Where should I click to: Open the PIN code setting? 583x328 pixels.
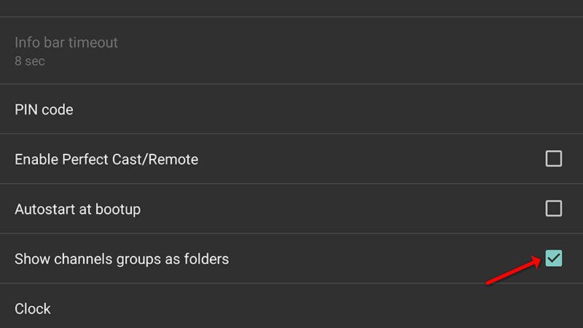(x=44, y=109)
